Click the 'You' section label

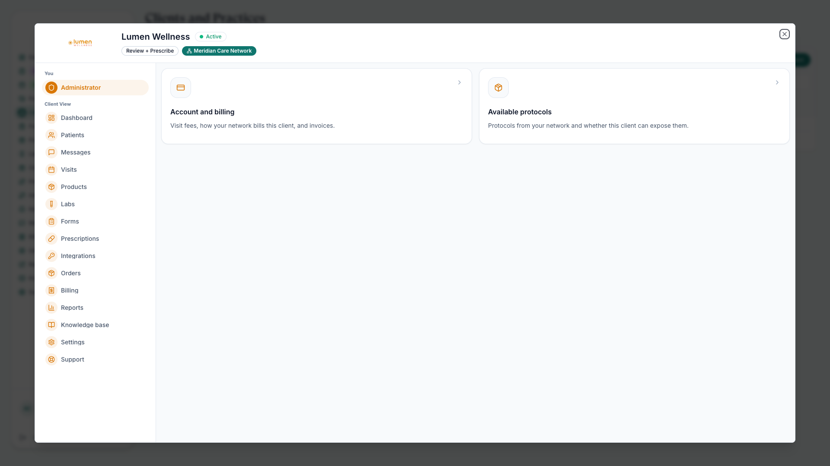pos(49,73)
